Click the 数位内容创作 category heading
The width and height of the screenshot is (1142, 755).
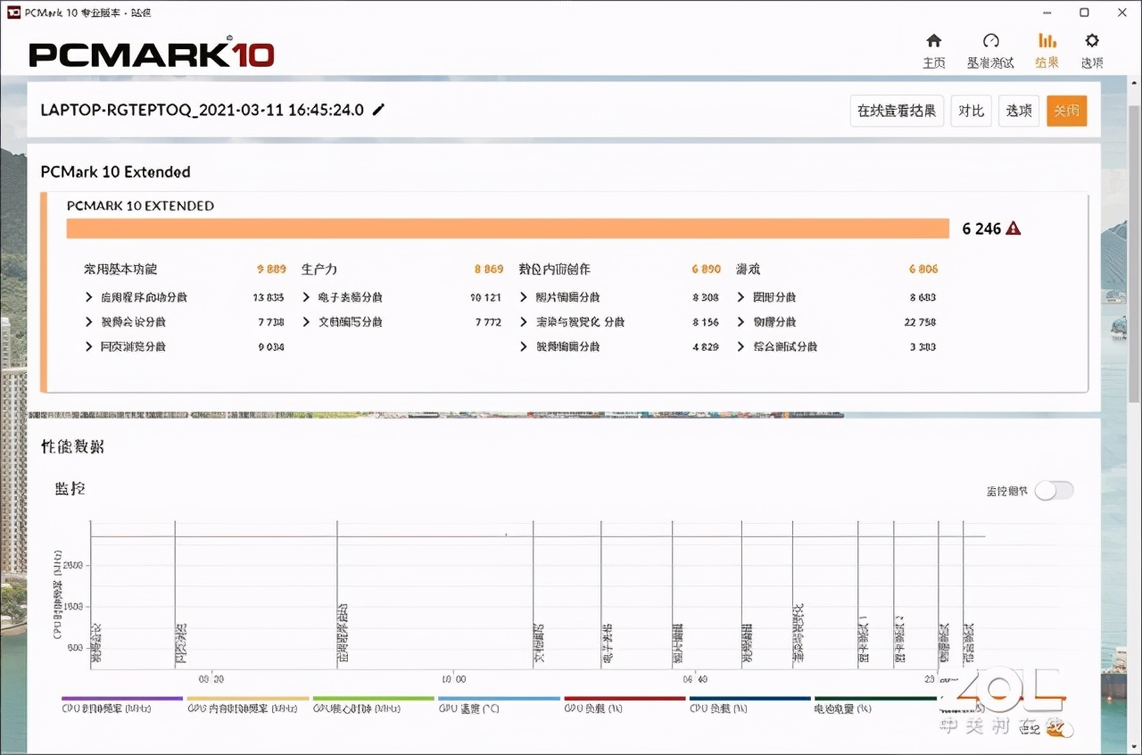[x=555, y=269]
